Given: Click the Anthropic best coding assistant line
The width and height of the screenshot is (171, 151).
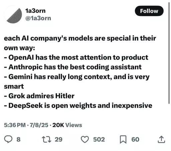Looking at the screenshot, I should [x=73, y=67].
